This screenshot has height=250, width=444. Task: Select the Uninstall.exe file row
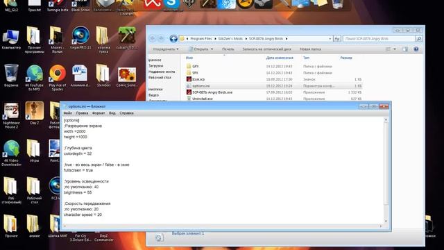point(274,99)
